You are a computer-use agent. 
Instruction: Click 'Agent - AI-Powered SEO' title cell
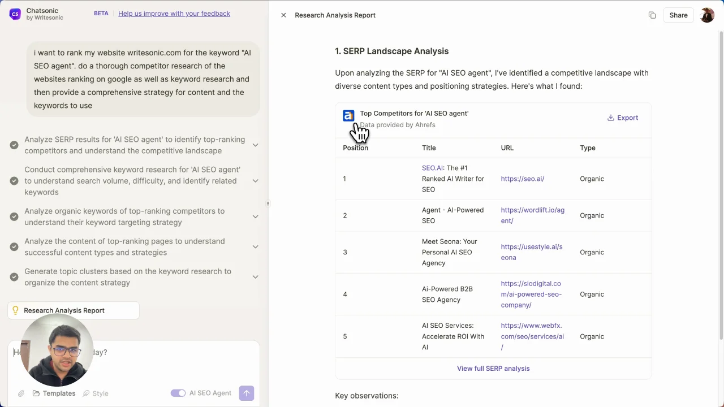[453, 215]
